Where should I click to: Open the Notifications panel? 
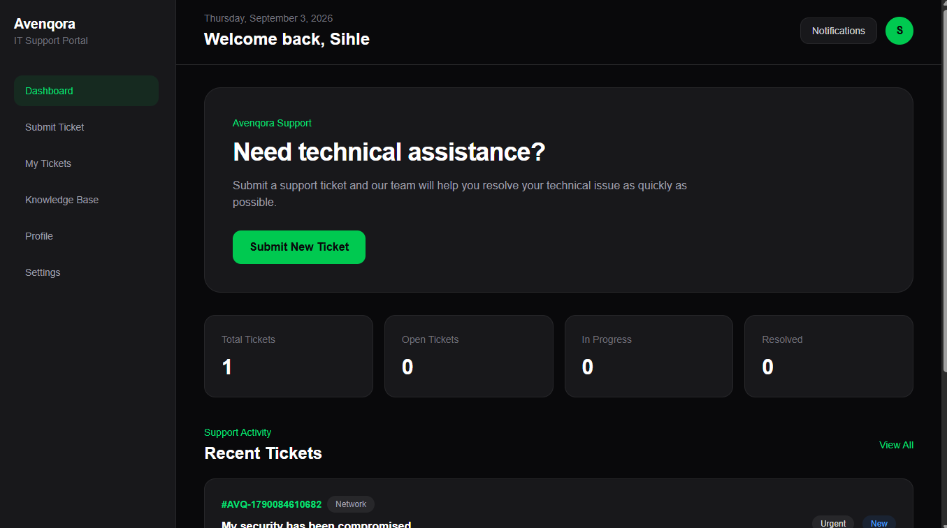[x=838, y=31]
